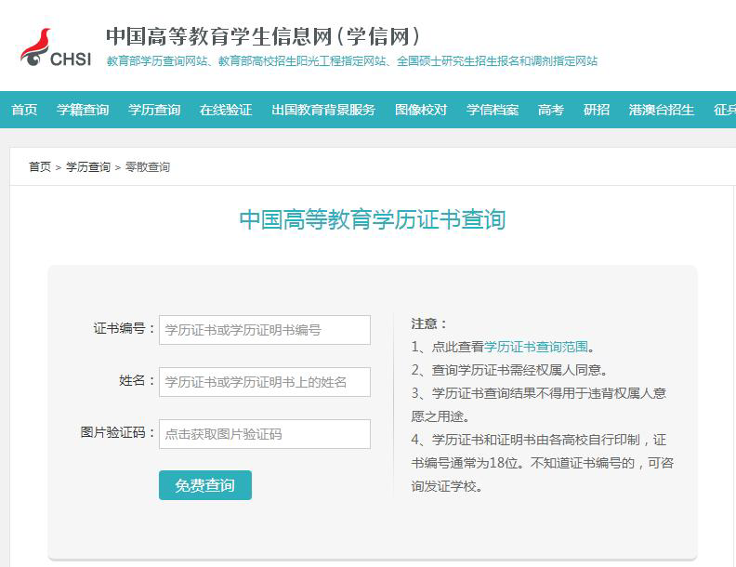Click the 图片验证码： label
The width and height of the screenshot is (736, 567).
pos(117,432)
